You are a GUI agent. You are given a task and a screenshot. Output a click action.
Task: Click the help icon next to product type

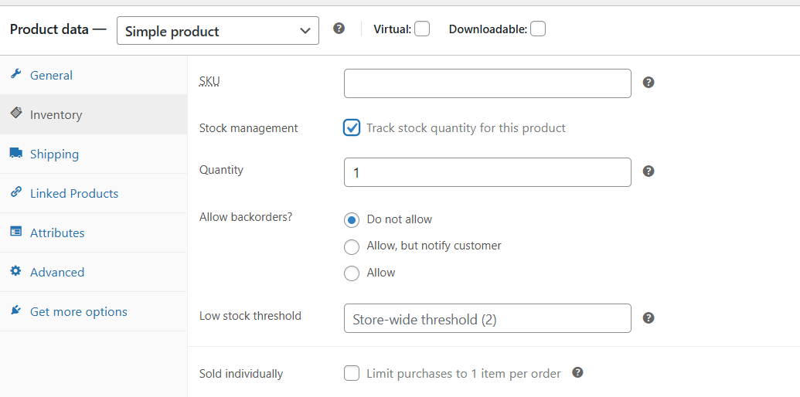(339, 29)
